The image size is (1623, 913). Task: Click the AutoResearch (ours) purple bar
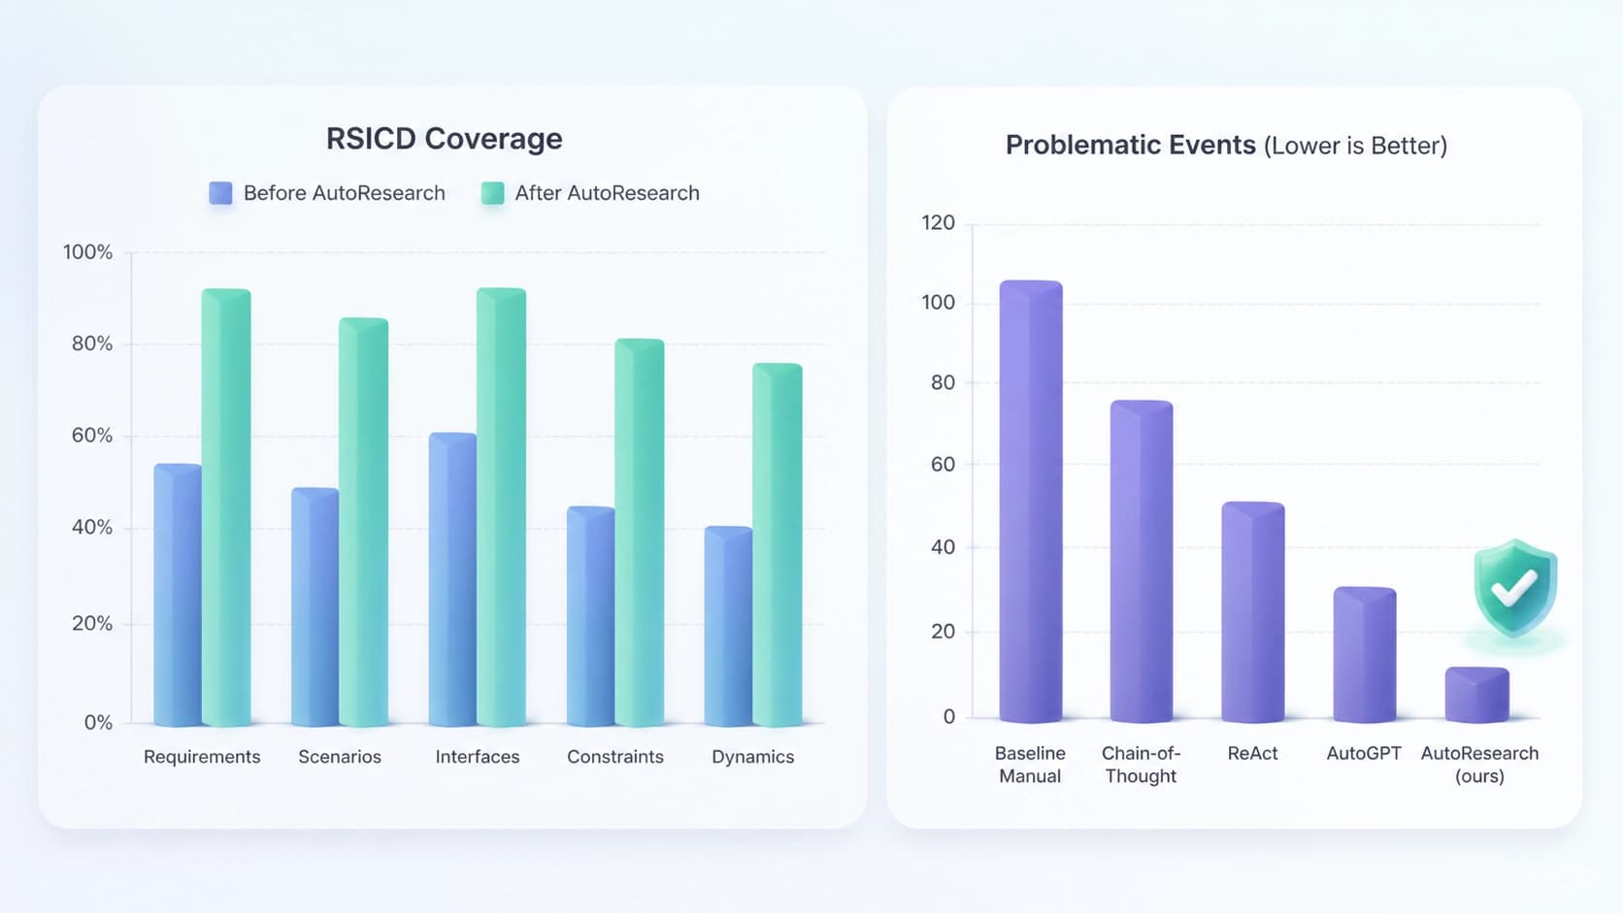1477,695
